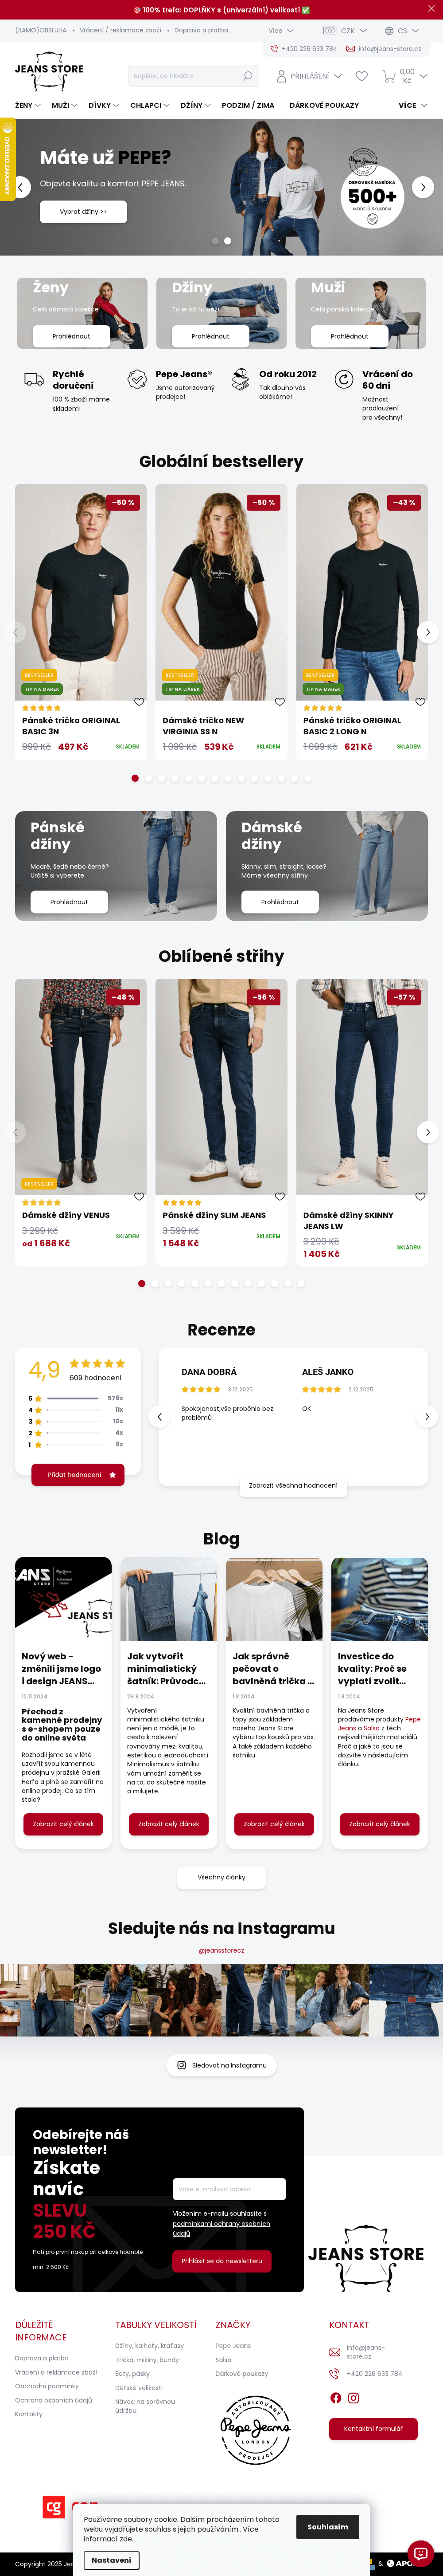The height and width of the screenshot is (2576, 443).
Task: Open the shopping cart icon
Action: 389,76
